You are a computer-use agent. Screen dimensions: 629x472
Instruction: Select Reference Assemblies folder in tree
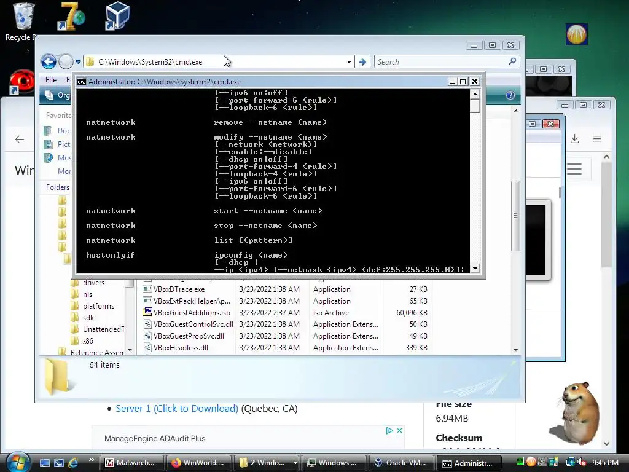97,352
